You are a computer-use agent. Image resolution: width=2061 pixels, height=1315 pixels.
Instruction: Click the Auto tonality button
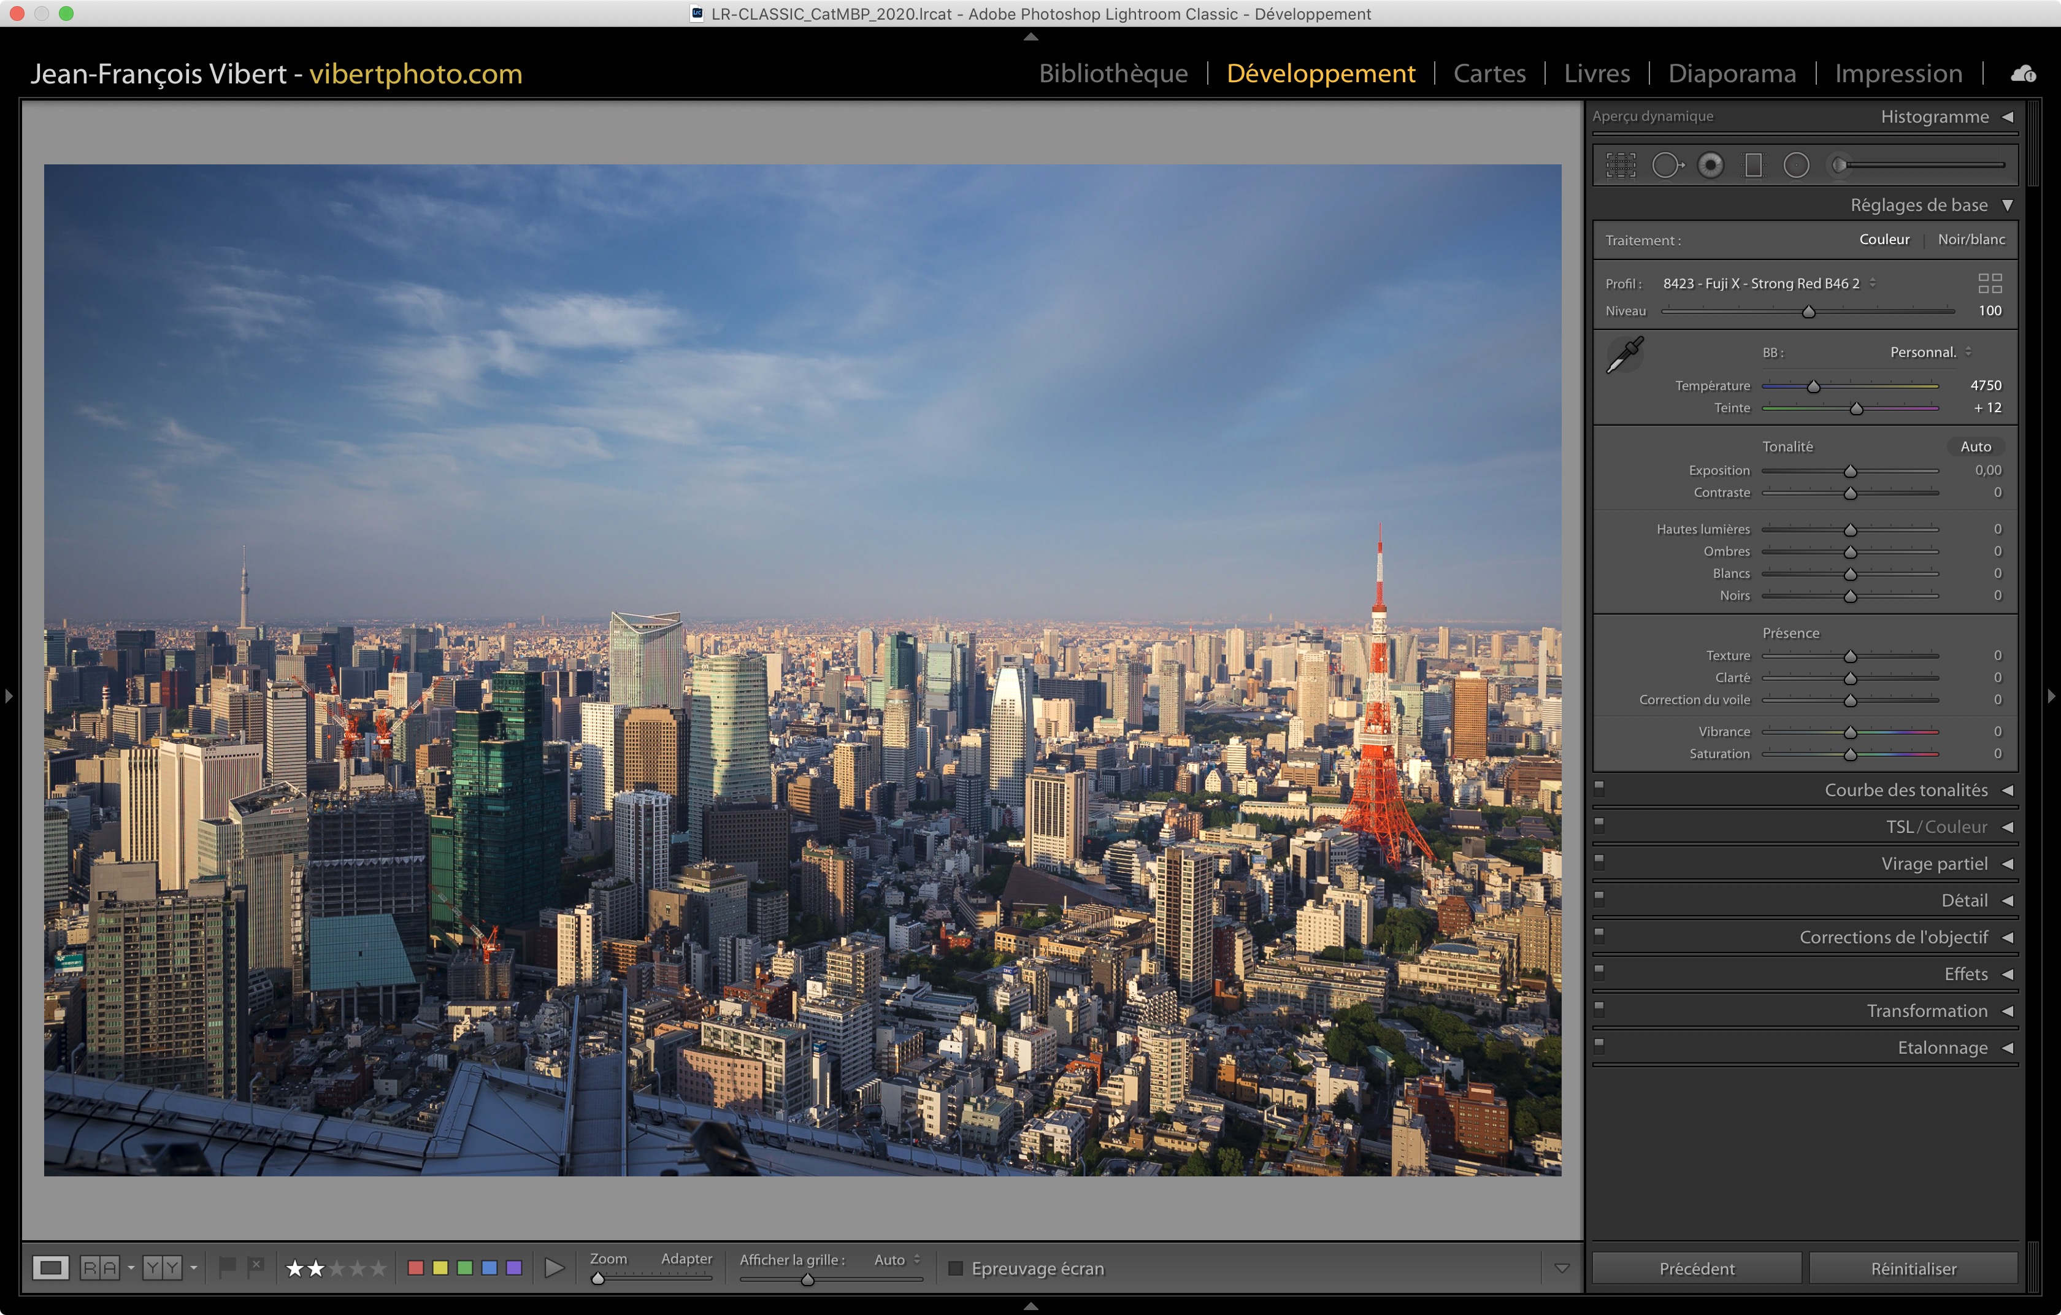[1975, 447]
